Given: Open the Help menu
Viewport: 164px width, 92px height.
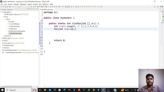Looking at the screenshot, I should pos(51,4).
